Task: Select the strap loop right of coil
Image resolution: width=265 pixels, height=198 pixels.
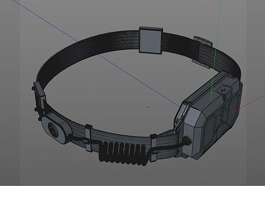Action: click(x=153, y=148)
